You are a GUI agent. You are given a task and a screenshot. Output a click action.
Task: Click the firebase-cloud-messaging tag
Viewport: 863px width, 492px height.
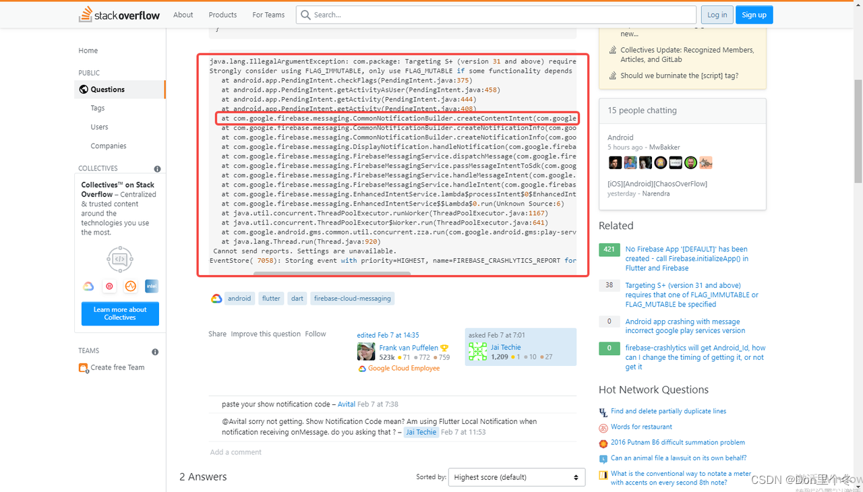point(352,299)
